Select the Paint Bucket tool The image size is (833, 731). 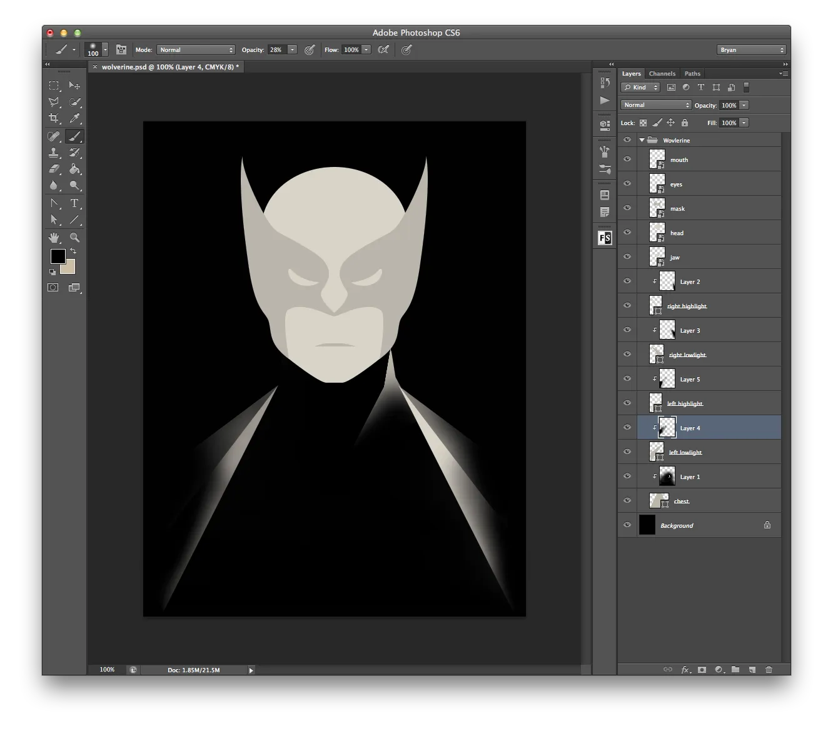click(74, 169)
